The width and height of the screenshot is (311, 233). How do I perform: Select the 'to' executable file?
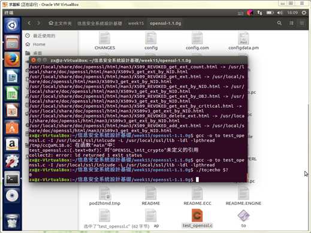[x=243, y=219]
